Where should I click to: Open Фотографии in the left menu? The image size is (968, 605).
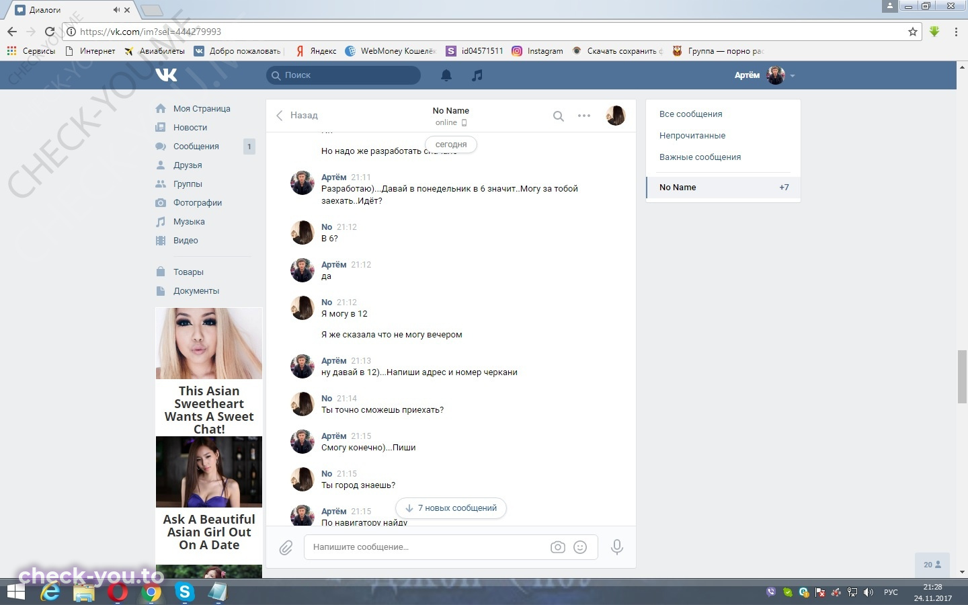coord(198,203)
